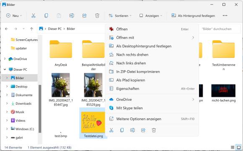The height and width of the screenshot is (151, 243).
Task: Select Als Desktophintergrund festlegen
Action: coord(152,46)
